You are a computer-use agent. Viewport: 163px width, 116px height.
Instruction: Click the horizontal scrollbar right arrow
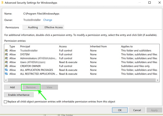click(x=158, y=80)
